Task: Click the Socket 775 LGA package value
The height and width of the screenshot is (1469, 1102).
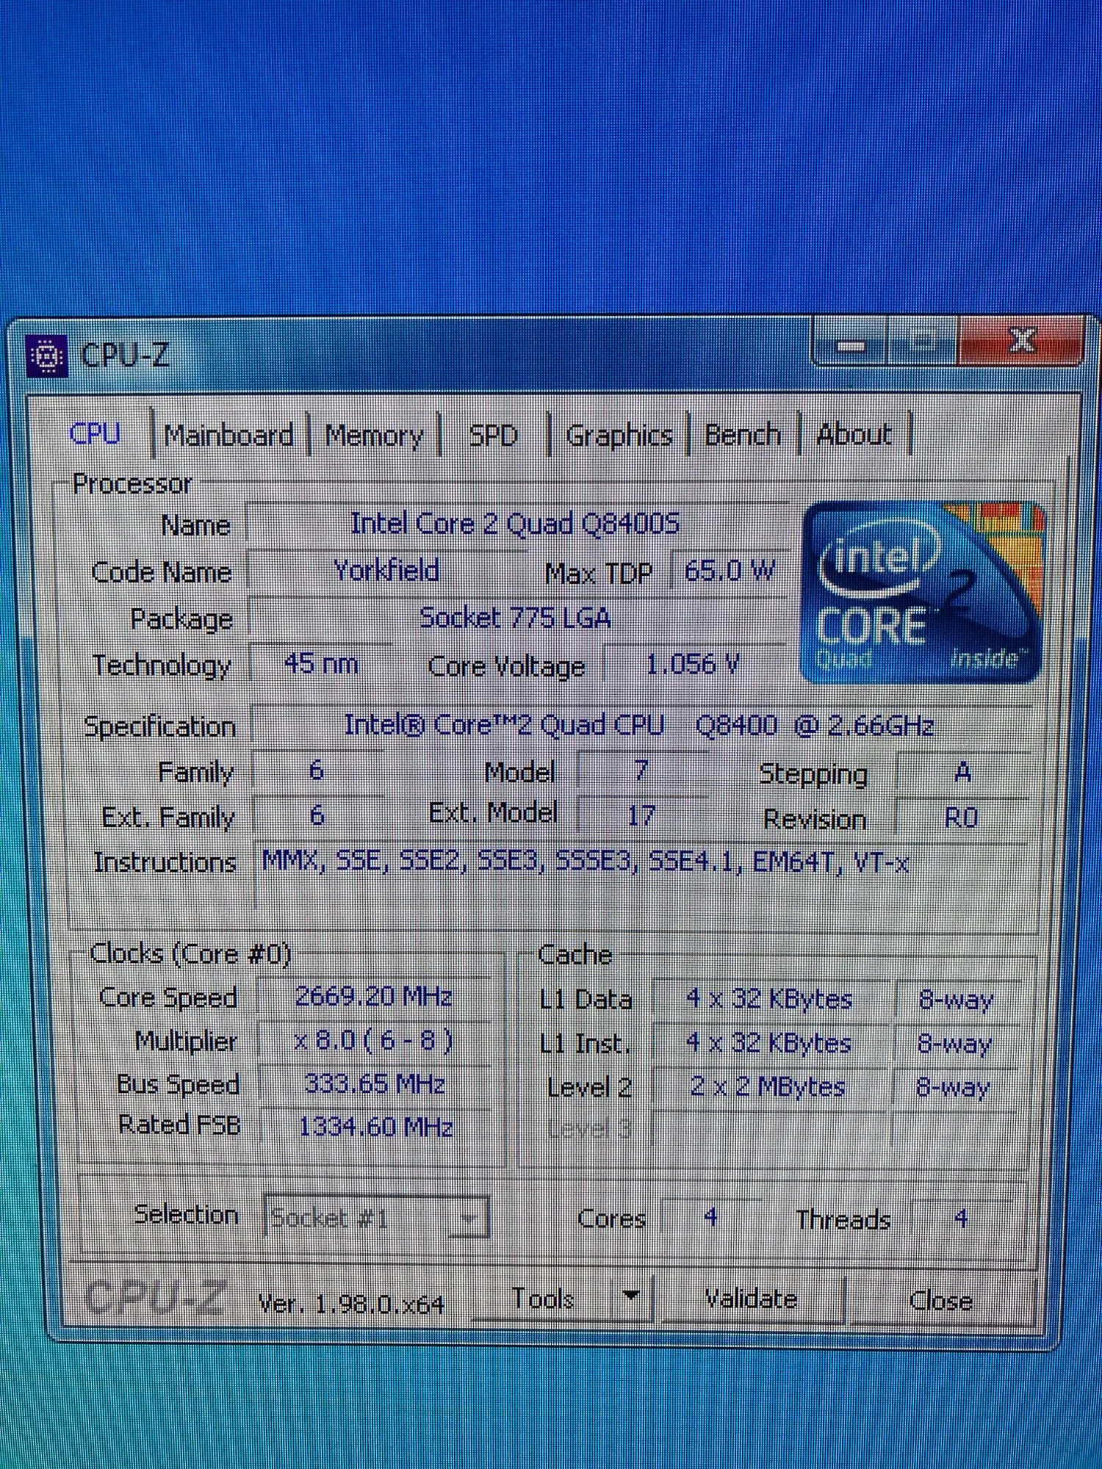Action: 516,618
